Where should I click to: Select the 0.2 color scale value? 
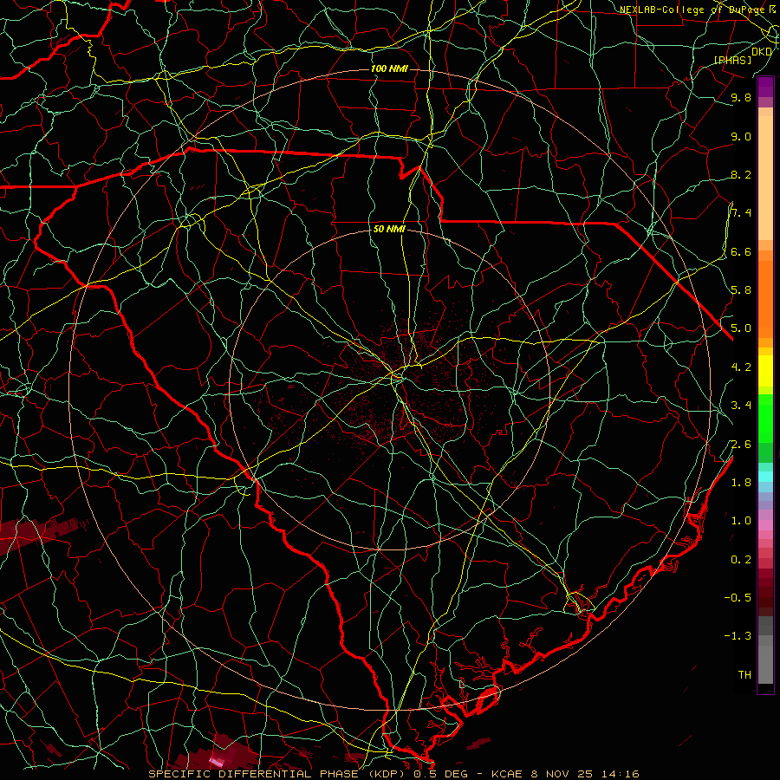click(741, 560)
